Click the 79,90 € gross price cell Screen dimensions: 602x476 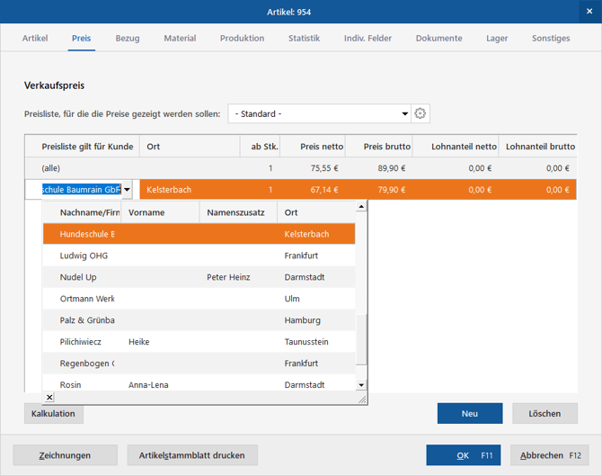[x=391, y=190]
